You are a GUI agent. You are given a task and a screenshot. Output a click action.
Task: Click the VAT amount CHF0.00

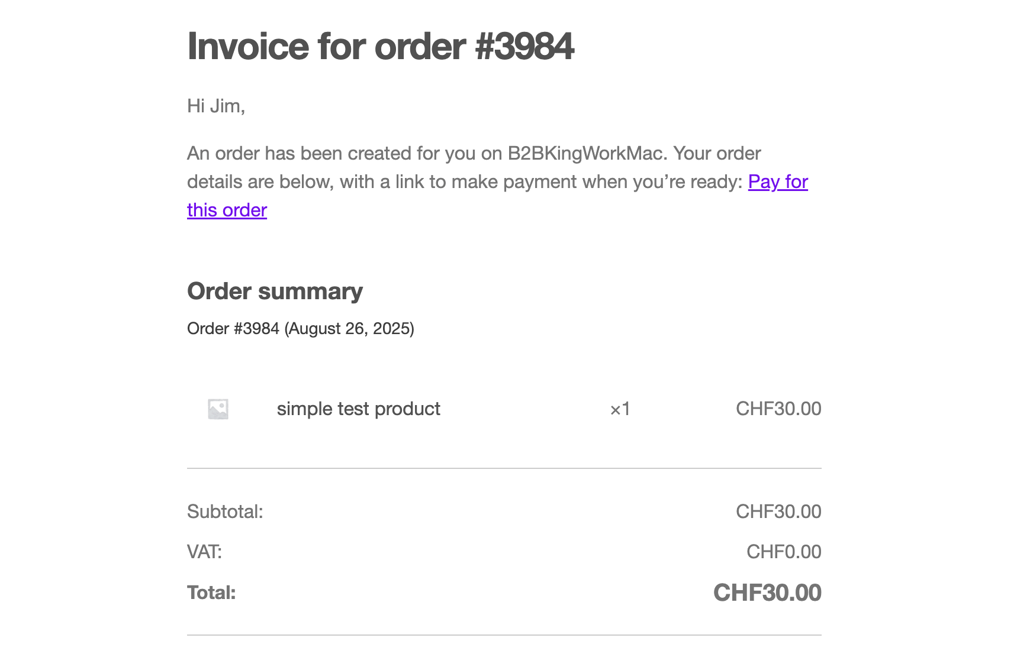784,552
